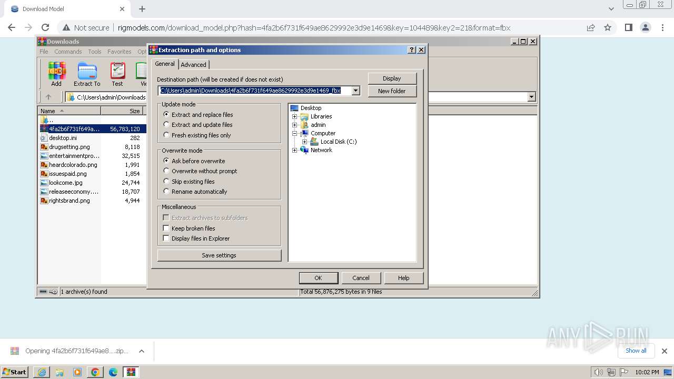
Task: Open Chrome from the taskbar
Action: 95,372
